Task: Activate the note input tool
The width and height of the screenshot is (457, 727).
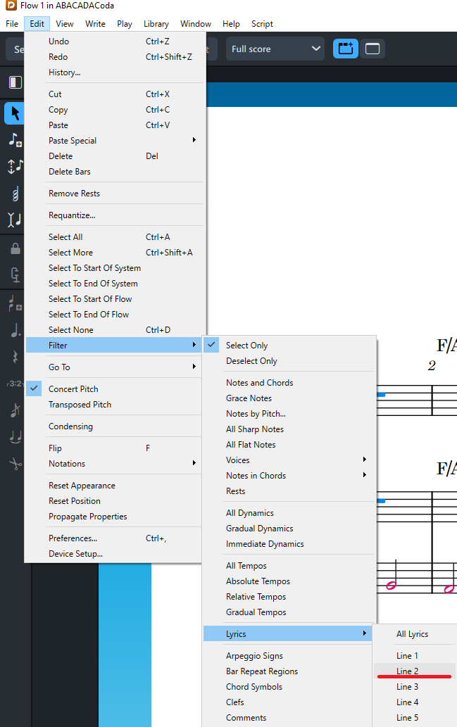Action: (x=15, y=139)
